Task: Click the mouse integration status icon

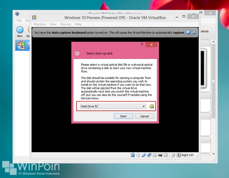Action: tap(173, 155)
